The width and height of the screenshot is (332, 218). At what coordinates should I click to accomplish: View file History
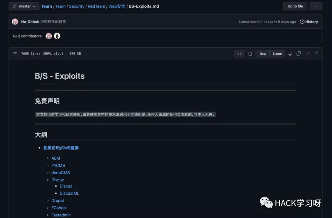click(x=309, y=22)
